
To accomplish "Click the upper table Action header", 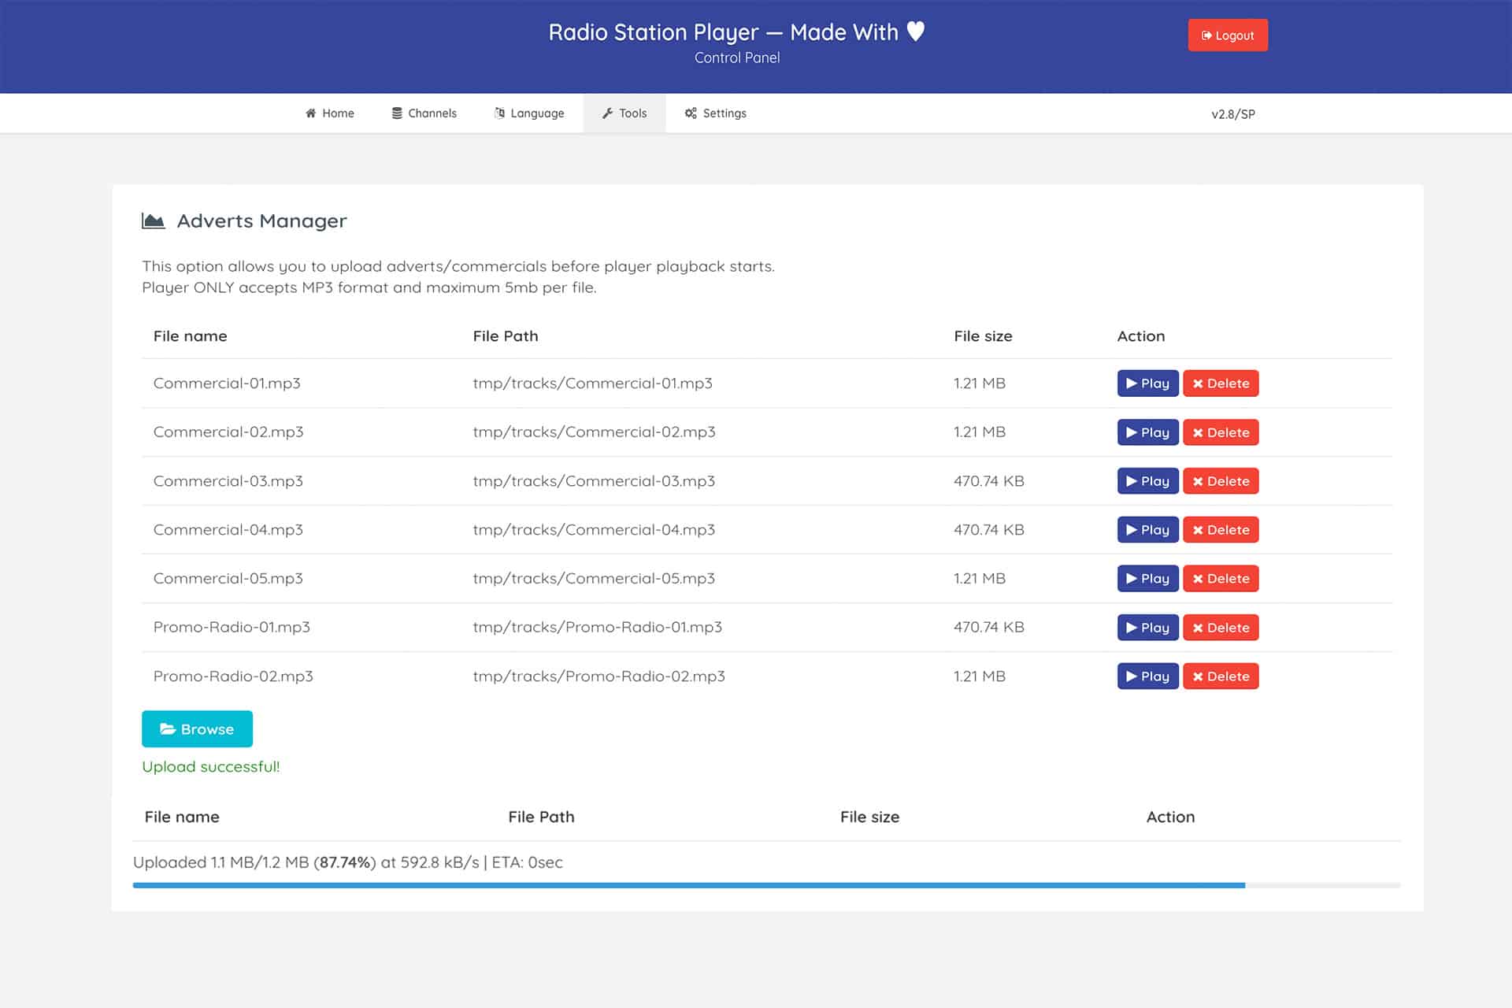I will pos(1140,336).
